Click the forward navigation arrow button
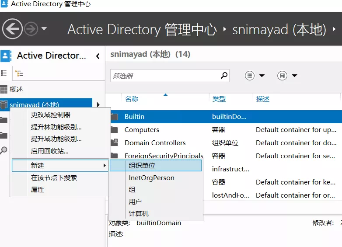The image size is (342, 247). tap(31, 29)
